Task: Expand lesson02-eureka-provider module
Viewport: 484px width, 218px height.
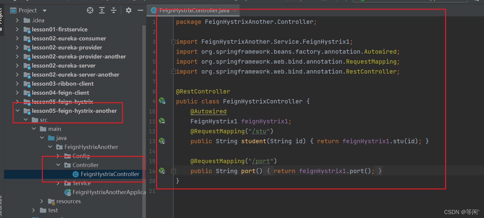Action: tap(17, 47)
